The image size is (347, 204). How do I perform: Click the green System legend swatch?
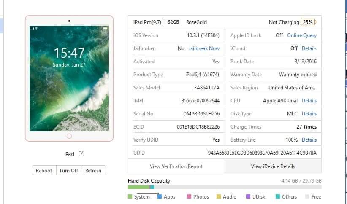[130, 197]
